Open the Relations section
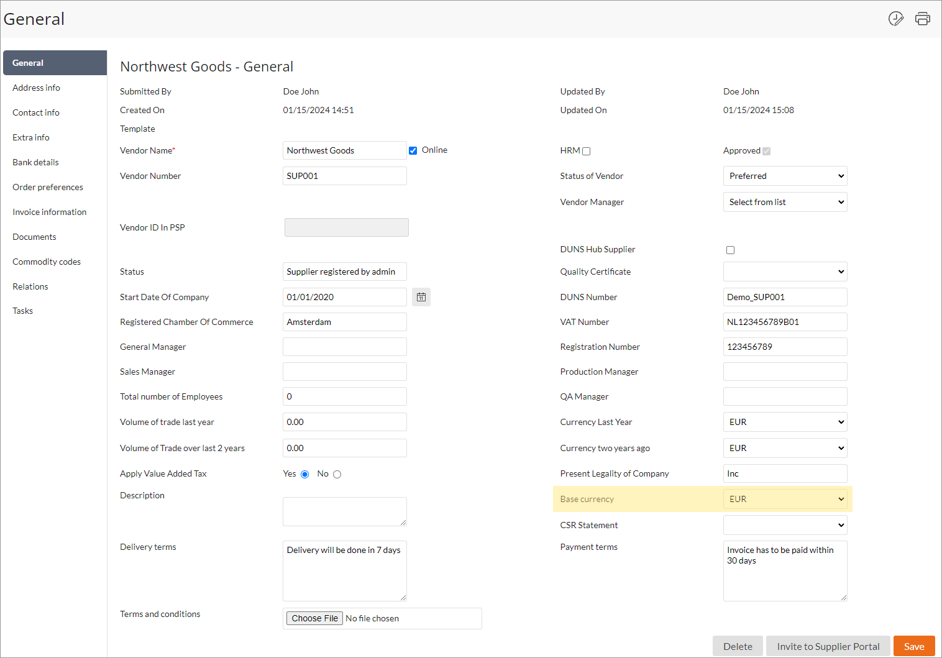Screen dimensions: 942x658 click(30, 286)
